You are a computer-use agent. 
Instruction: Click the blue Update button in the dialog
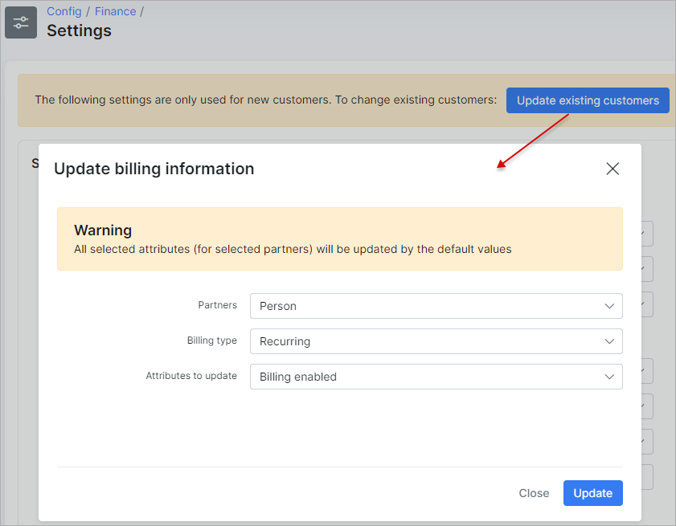click(592, 493)
